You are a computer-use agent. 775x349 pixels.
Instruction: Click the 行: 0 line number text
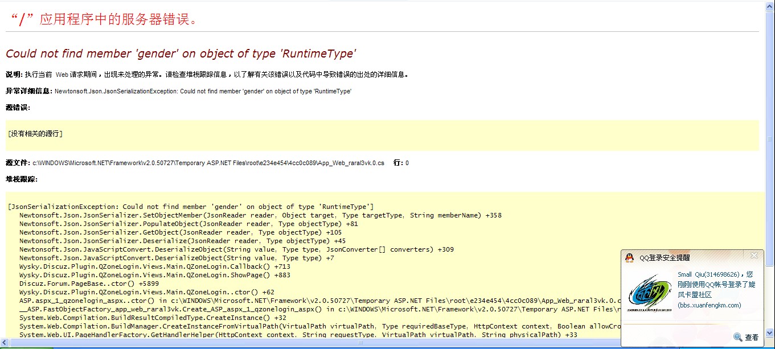point(401,163)
